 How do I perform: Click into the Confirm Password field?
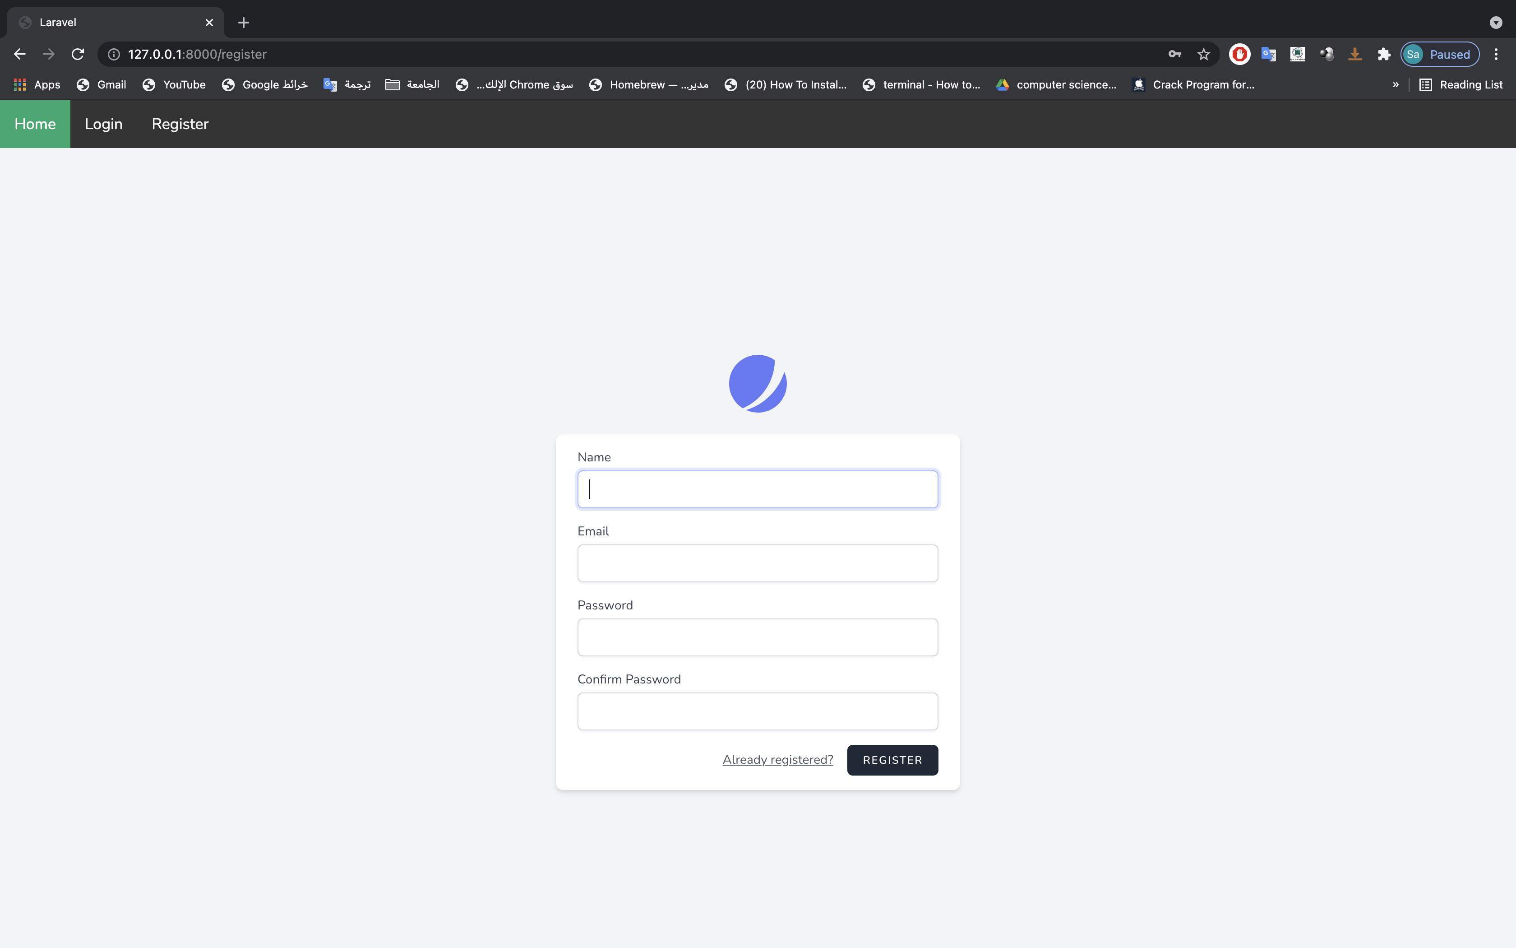(758, 711)
